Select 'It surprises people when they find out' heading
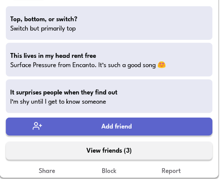221x179 pixels. [64, 92]
